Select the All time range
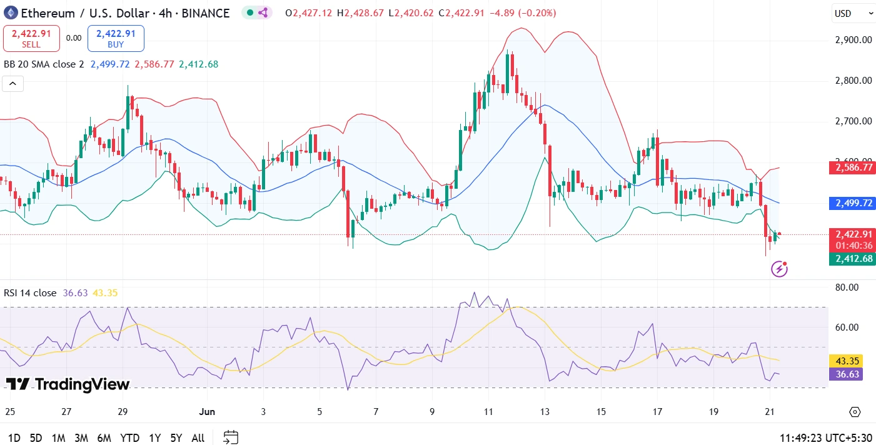876x445 pixels. (x=198, y=438)
